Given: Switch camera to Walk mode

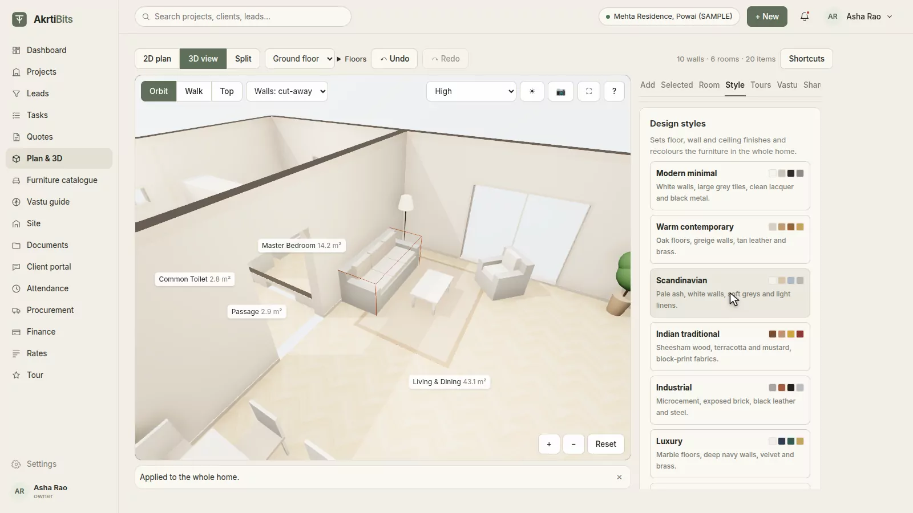Looking at the screenshot, I should coord(194,91).
